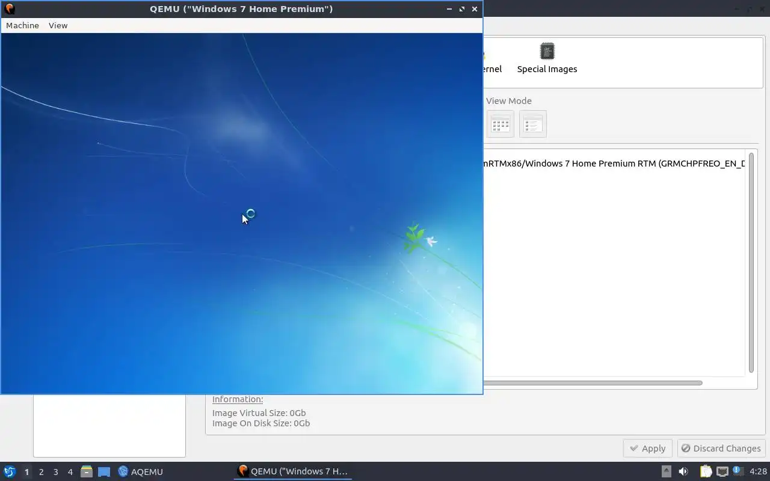Click the horizontal scrollbar below image list
Image resolution: width=770 pixels, height=481 pixels.
(592, 383)
